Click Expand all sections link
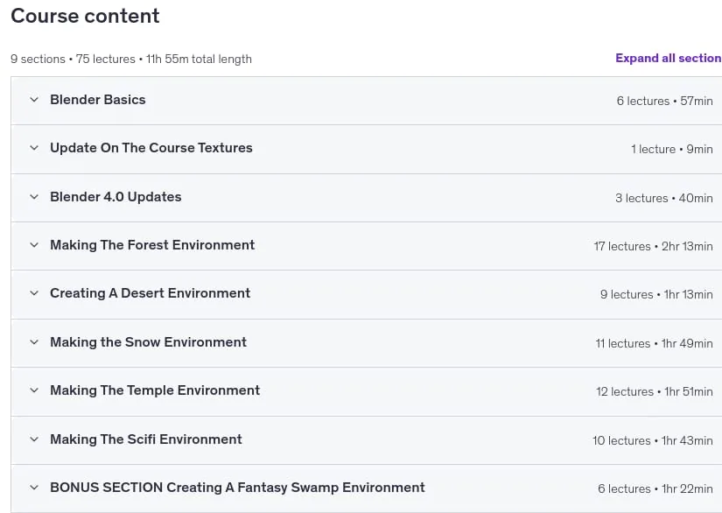Viewport: 722px width, 513px height. 669,58
